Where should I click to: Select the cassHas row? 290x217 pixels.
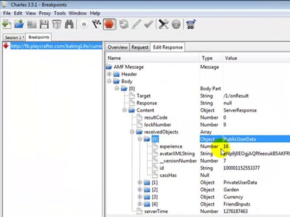coord(198,175)
